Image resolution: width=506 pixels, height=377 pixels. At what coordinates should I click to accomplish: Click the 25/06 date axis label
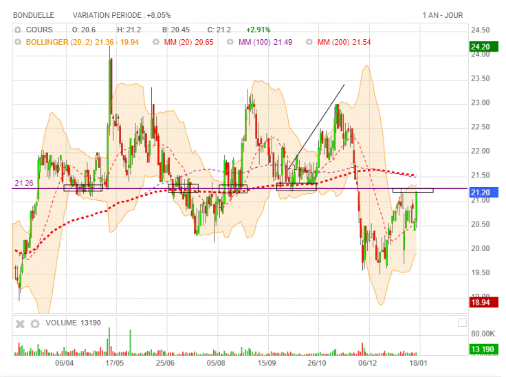pyautogui.click(x=165, y=363)
